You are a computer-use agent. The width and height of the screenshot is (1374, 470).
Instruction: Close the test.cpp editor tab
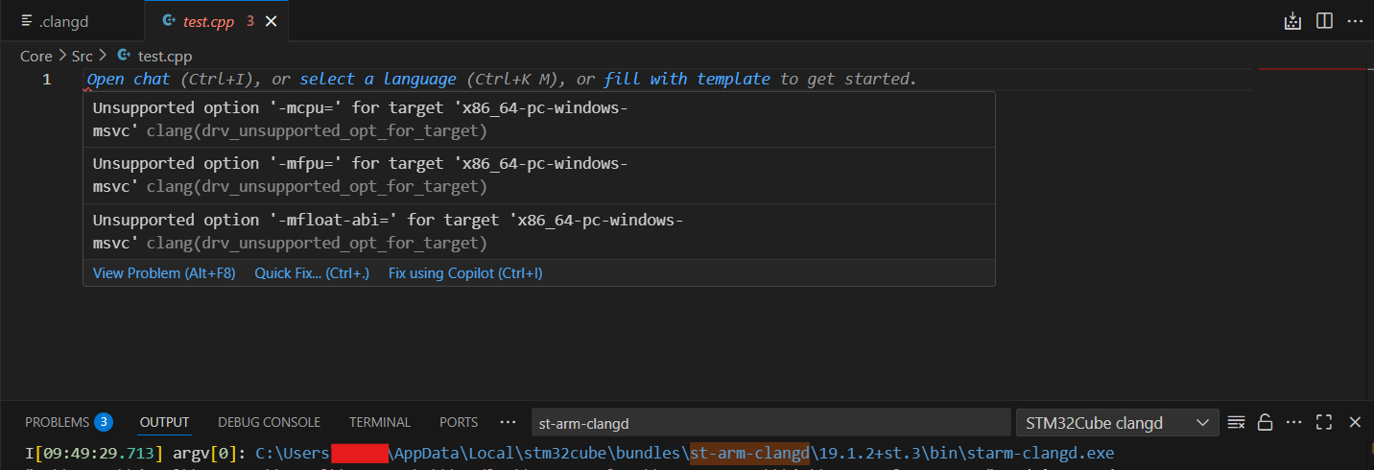click(x=272, y=21)
